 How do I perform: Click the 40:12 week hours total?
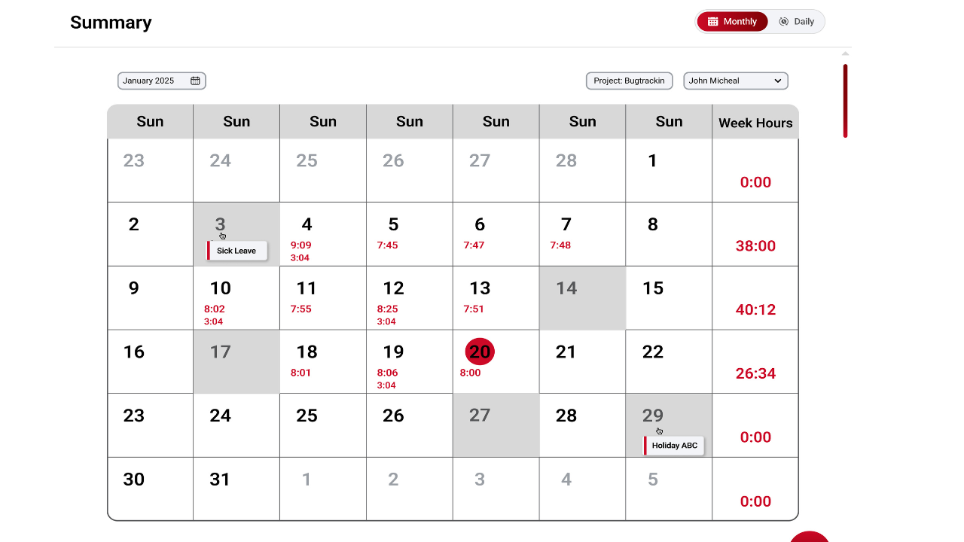coord(755,310)
